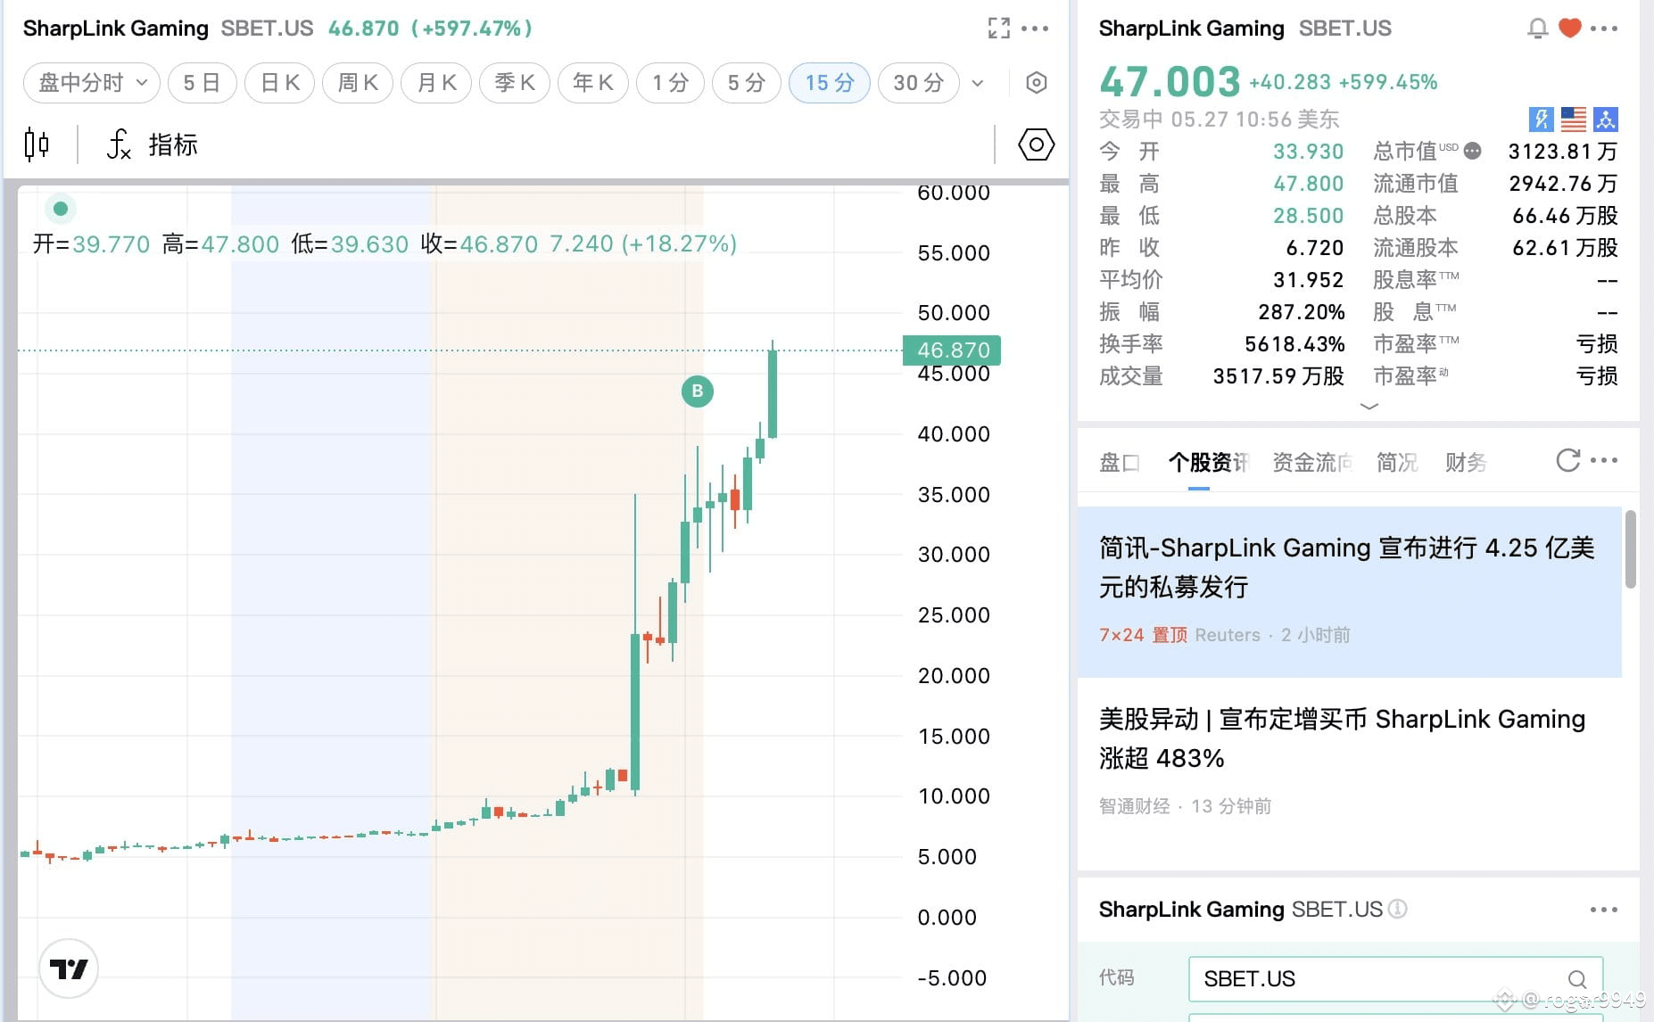Click 总市值 value 3123.81万
The width and height of the screenshot is (1654, 1022).
pyautogui.click(x=1562, y=152)
